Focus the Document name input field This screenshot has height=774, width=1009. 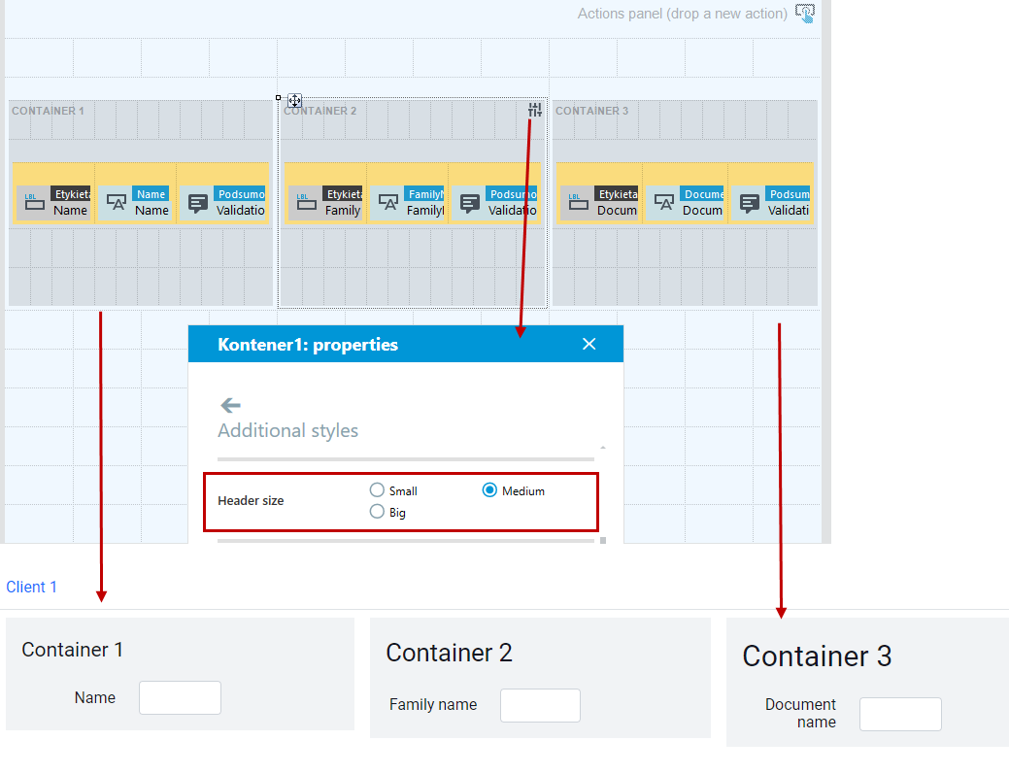900,714
